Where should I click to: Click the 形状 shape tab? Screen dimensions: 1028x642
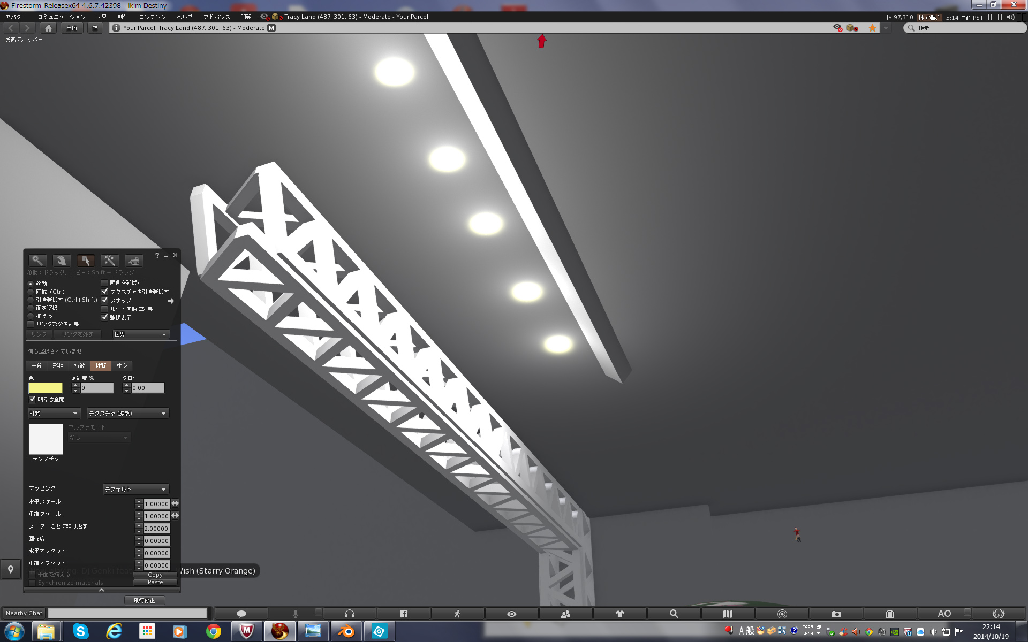59,365
